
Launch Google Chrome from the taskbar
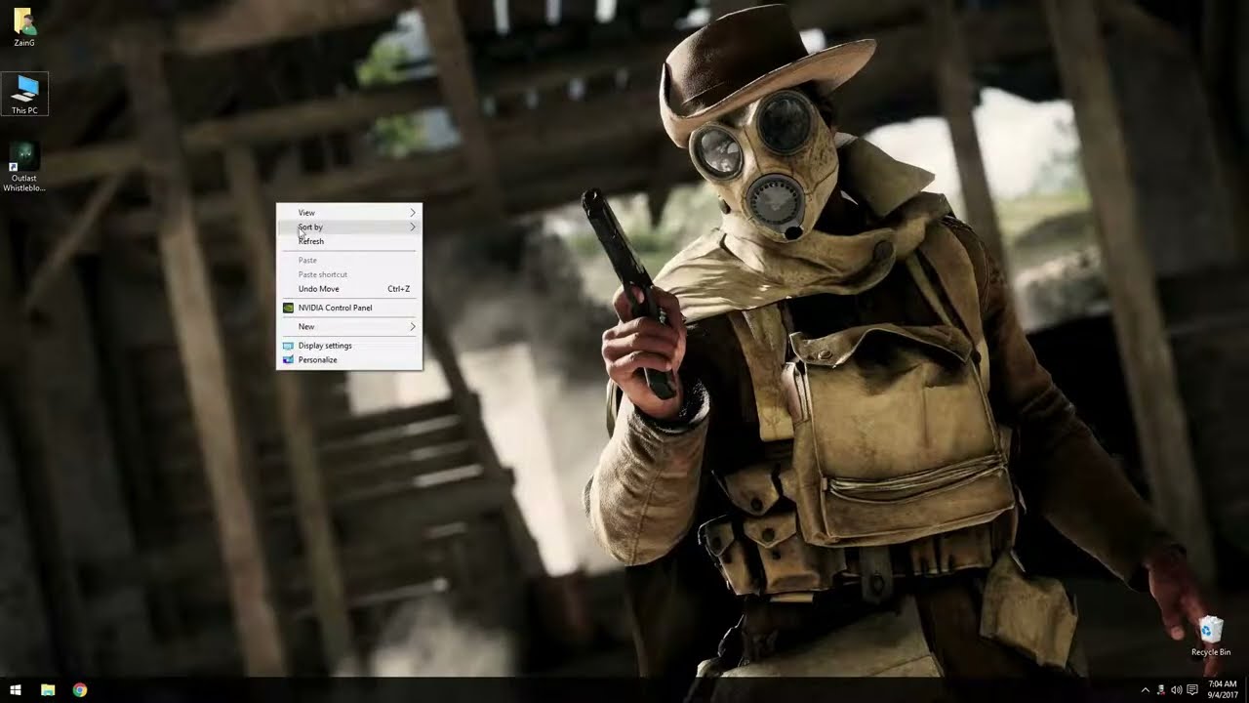[80, 689]
